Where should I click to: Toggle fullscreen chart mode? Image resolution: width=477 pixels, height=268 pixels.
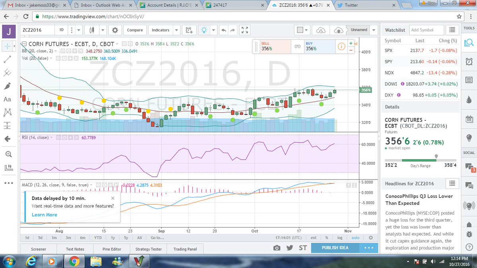click(x=245, y=30)
